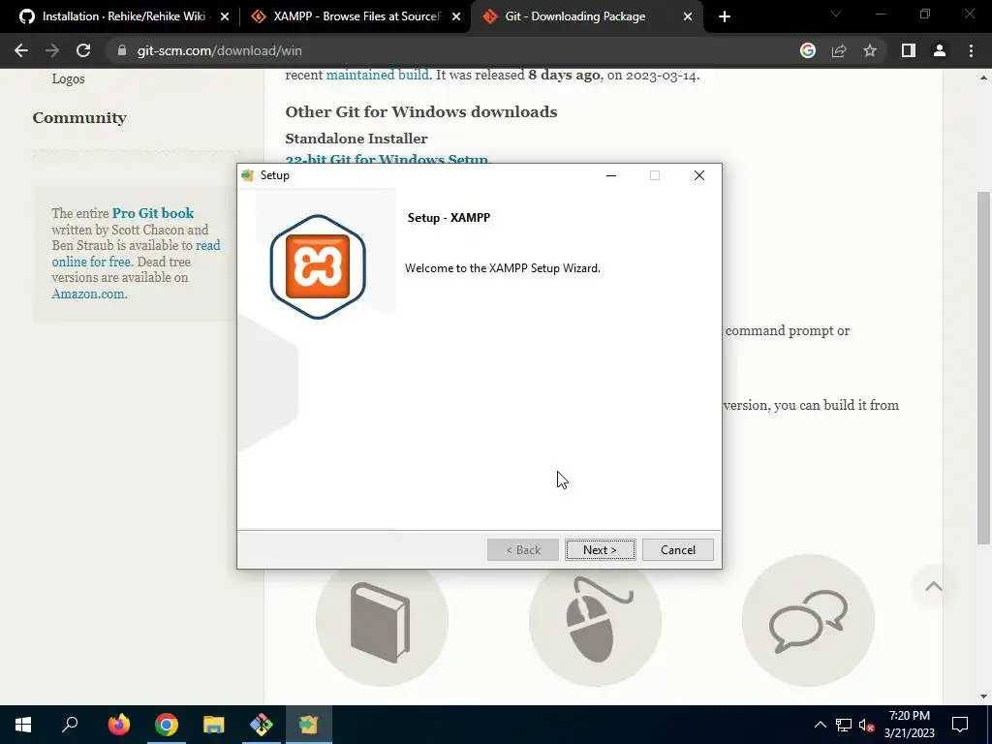Go back in Chrome

point(21,50)
